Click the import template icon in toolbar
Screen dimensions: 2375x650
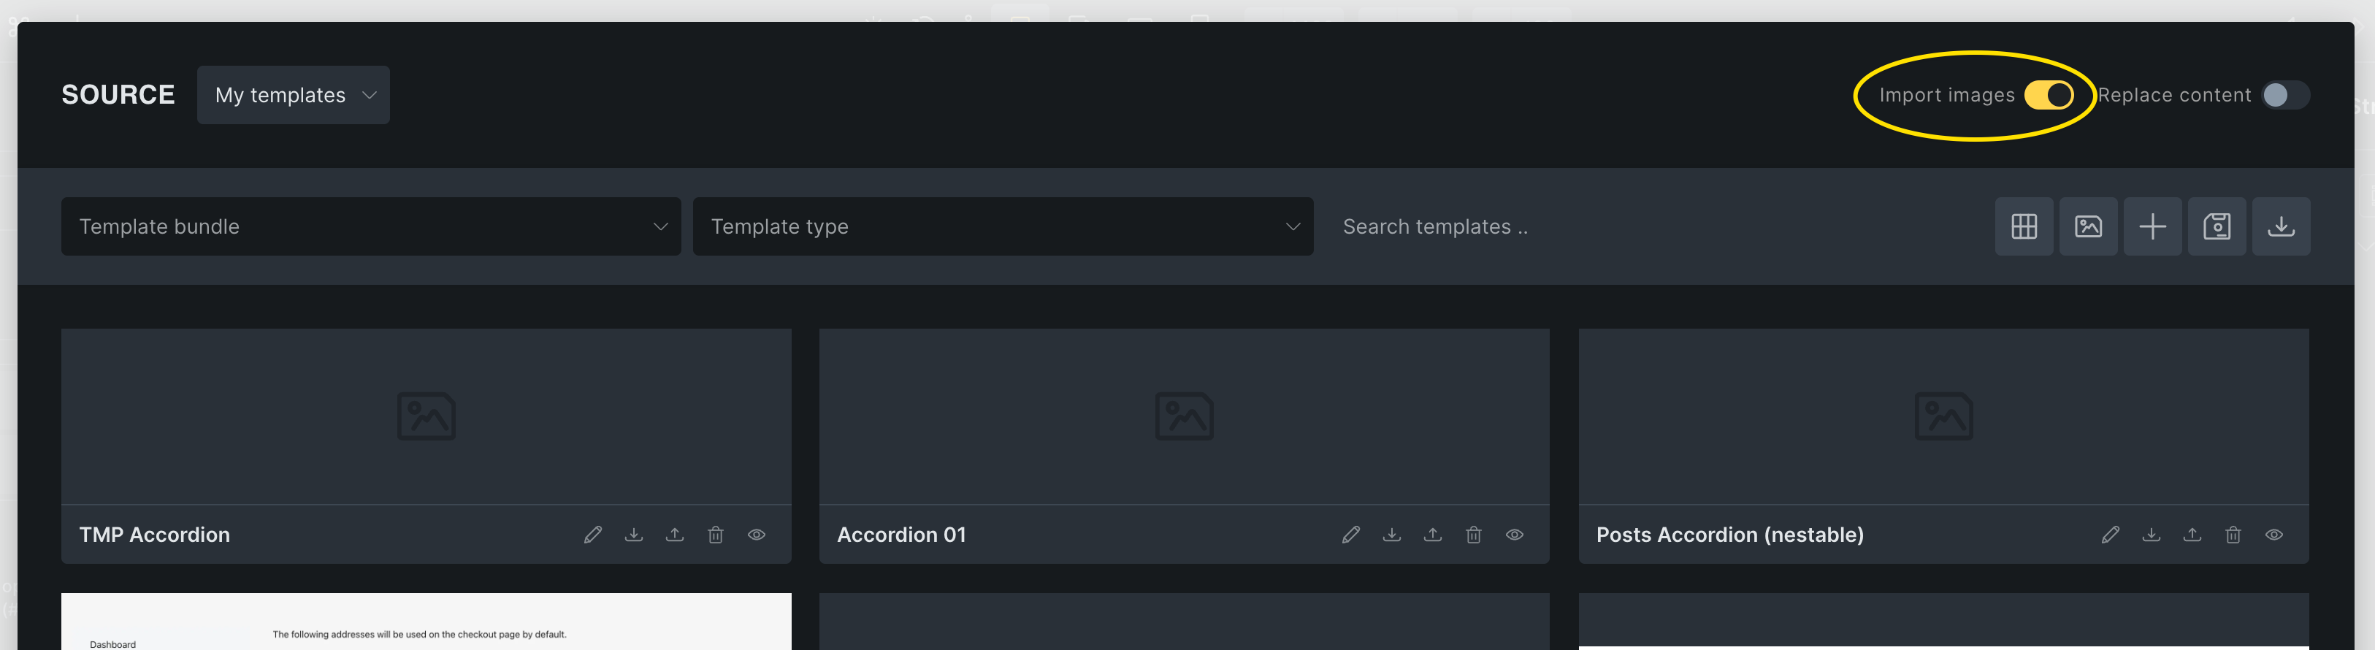click(x=2281, y=226)
